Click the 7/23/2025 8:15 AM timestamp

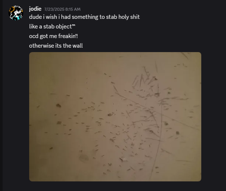pos(62,9)
